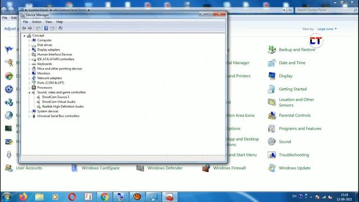Select Realtek High Definition Audio device
The height and width of the screenshot is (202, 359).
pos(63,107)
